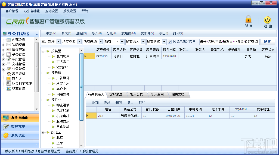This screenshot has width=279, height=155.
Task: Select the 客户资料 person icon
Action: 8,74
